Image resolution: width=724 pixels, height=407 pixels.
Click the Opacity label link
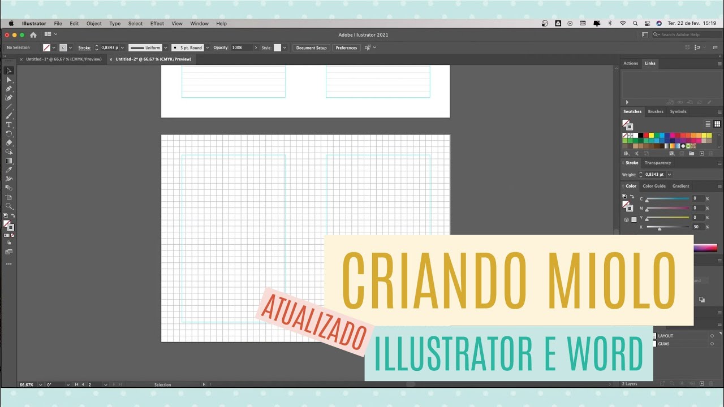click(x=221, y=47)
